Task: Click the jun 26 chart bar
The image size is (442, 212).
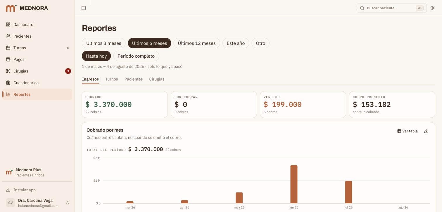Action: click(x=294, y=184)
